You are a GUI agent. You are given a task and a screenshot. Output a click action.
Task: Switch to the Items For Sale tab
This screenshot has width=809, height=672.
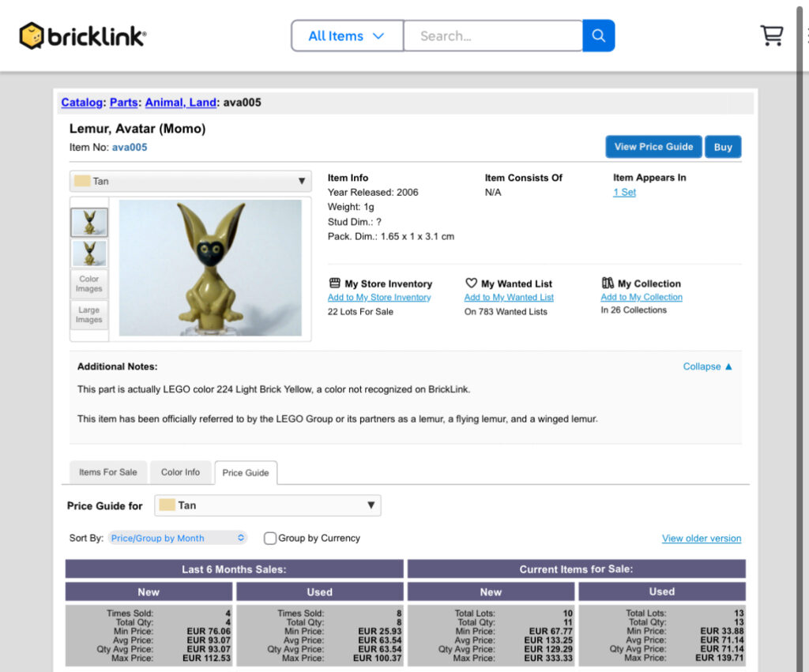click(x=107, y=472)
